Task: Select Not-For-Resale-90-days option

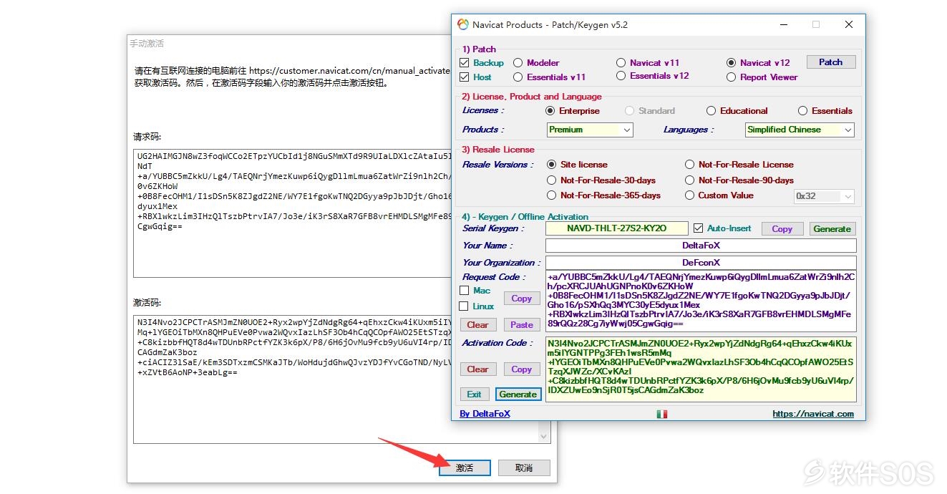Action: (689, 180)
